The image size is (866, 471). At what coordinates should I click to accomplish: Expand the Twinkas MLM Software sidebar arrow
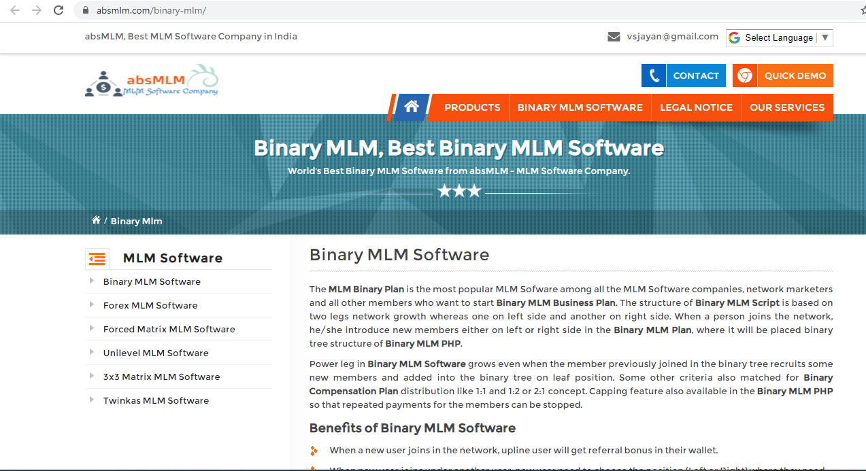click(91, 400)
